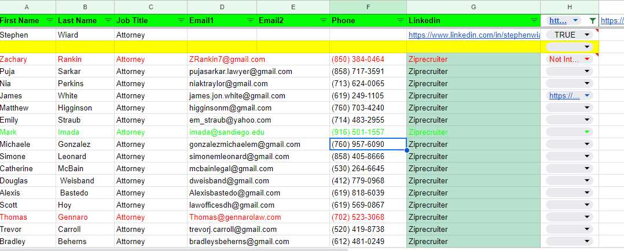Open the First Name column filter
The image size is (624, 251).
click(49, 20)
